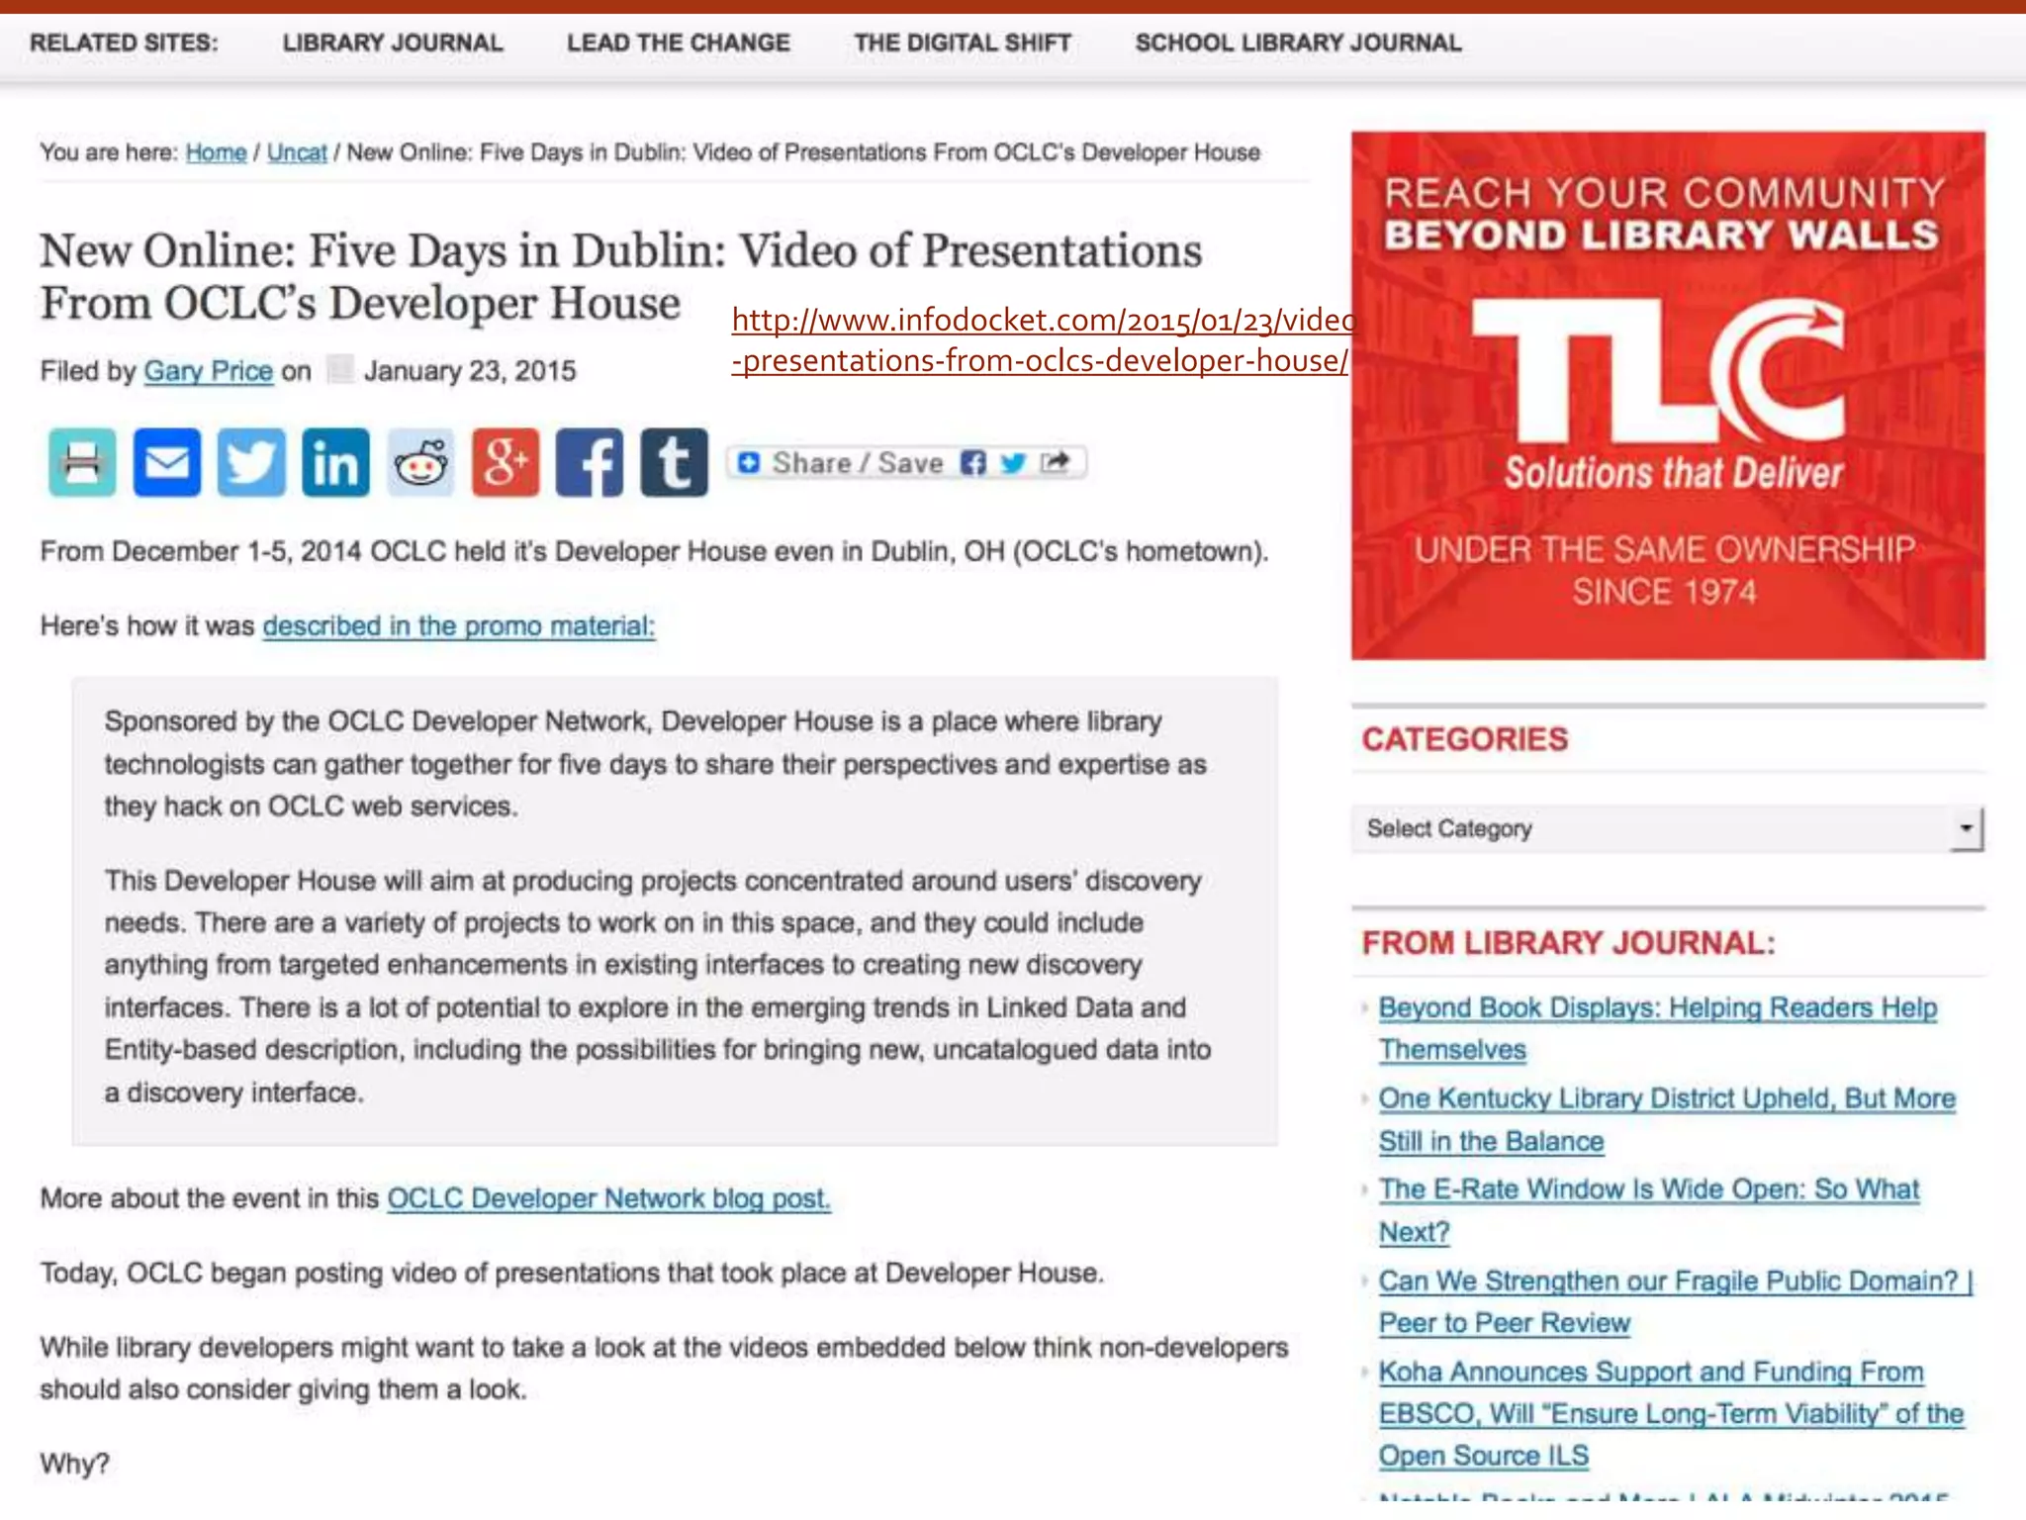
Task: Go to The Digital Shift
Action: pyautogui.click(x=964, y=43)
